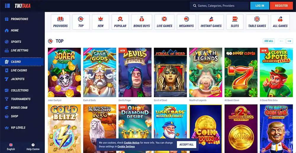Open the Providers book icon category
296x153 pixels.
pyautogui.click(x=60, y=19)
